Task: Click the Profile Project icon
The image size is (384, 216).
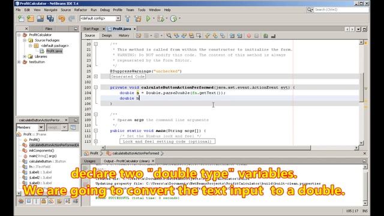Action: [x=173, y=19]
